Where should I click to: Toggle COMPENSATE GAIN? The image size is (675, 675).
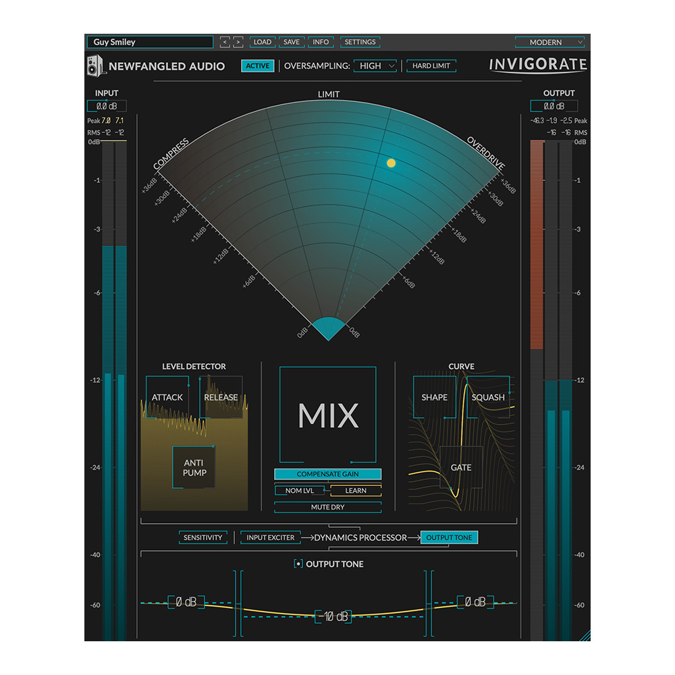(x=327, y=474)
